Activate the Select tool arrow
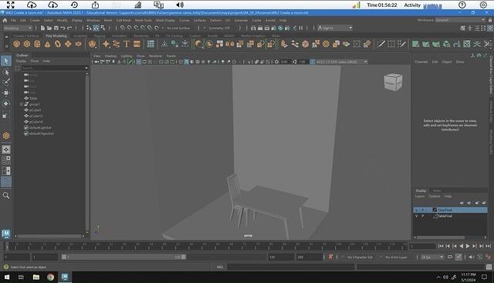The width and height of the screenshot is (494, 283). 6,61
